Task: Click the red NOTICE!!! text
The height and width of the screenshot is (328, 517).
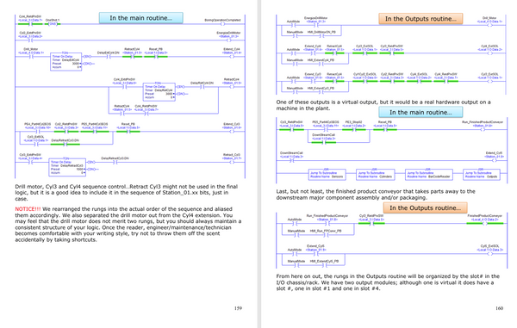Action: 28,209
